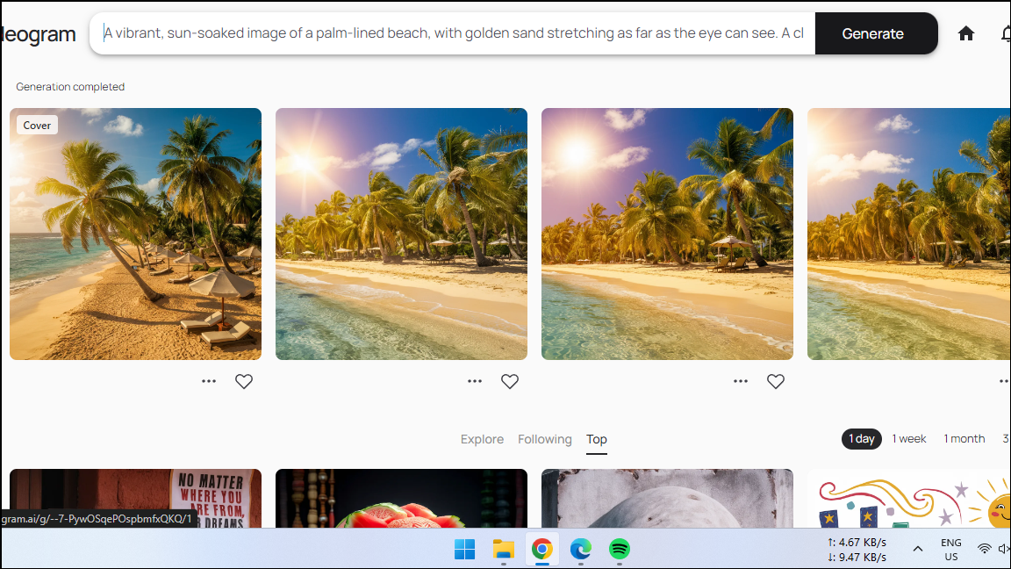
Task: Like the first beach image
Action: 243,381
